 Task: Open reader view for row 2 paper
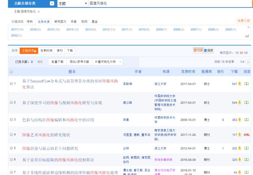pos(246,103)
